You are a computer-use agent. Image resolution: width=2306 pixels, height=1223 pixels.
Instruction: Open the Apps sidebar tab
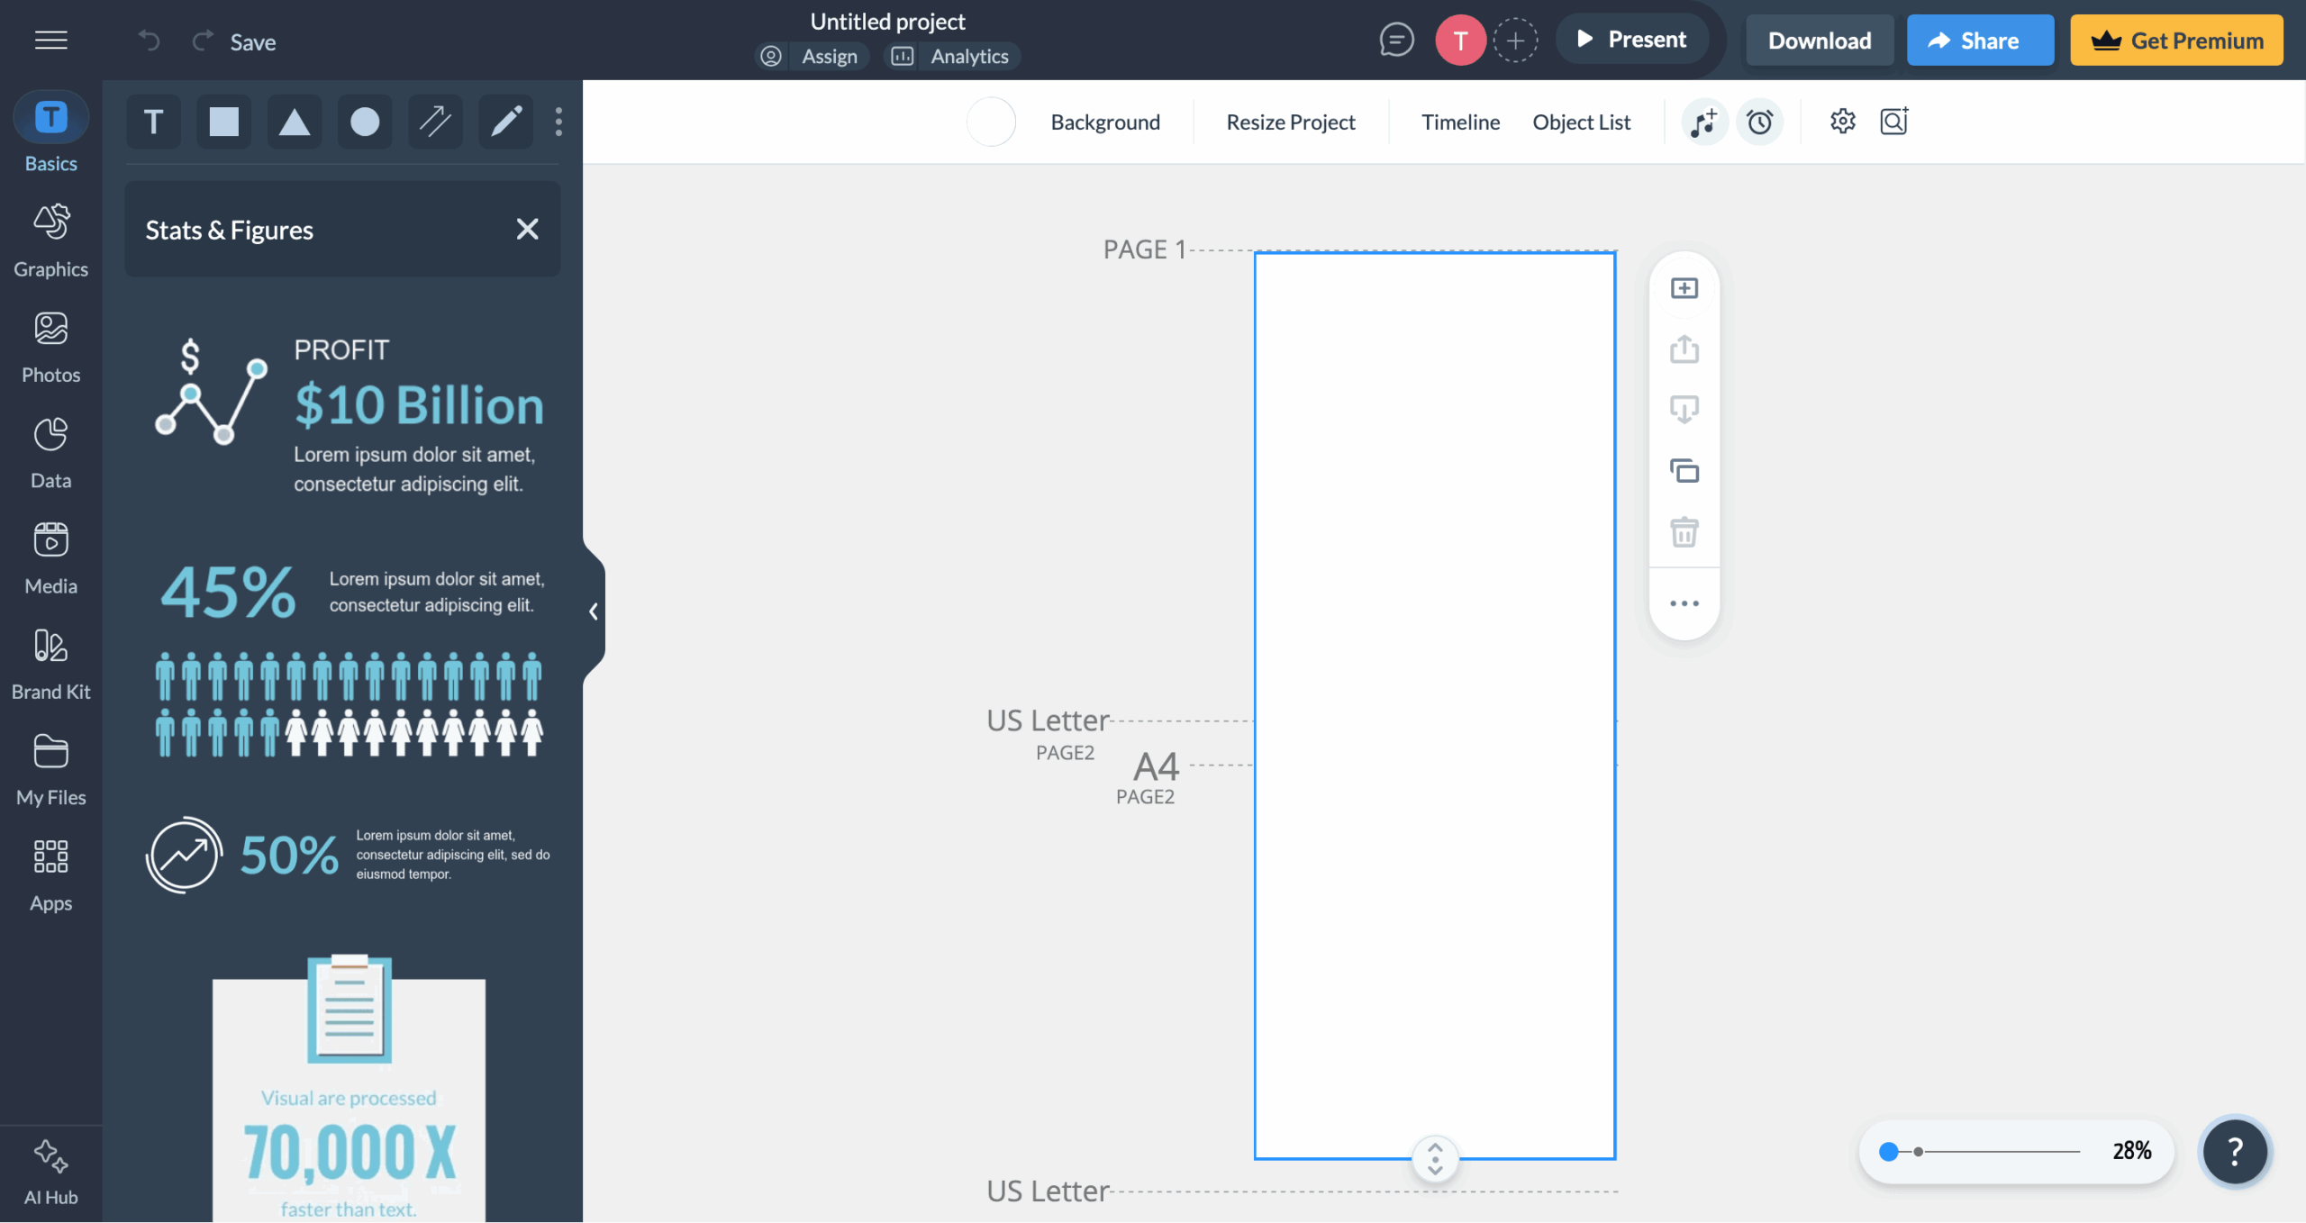[x=50, y=874]
